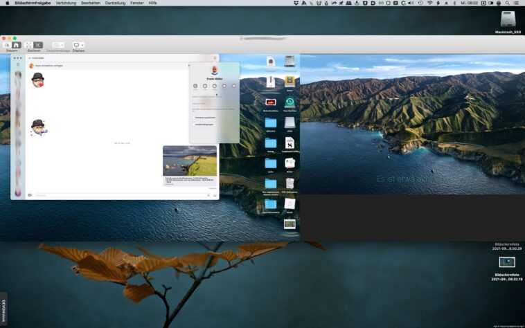Open the Bearbeiten menu
Screen dimensions: 525x328
click(91, 3)
